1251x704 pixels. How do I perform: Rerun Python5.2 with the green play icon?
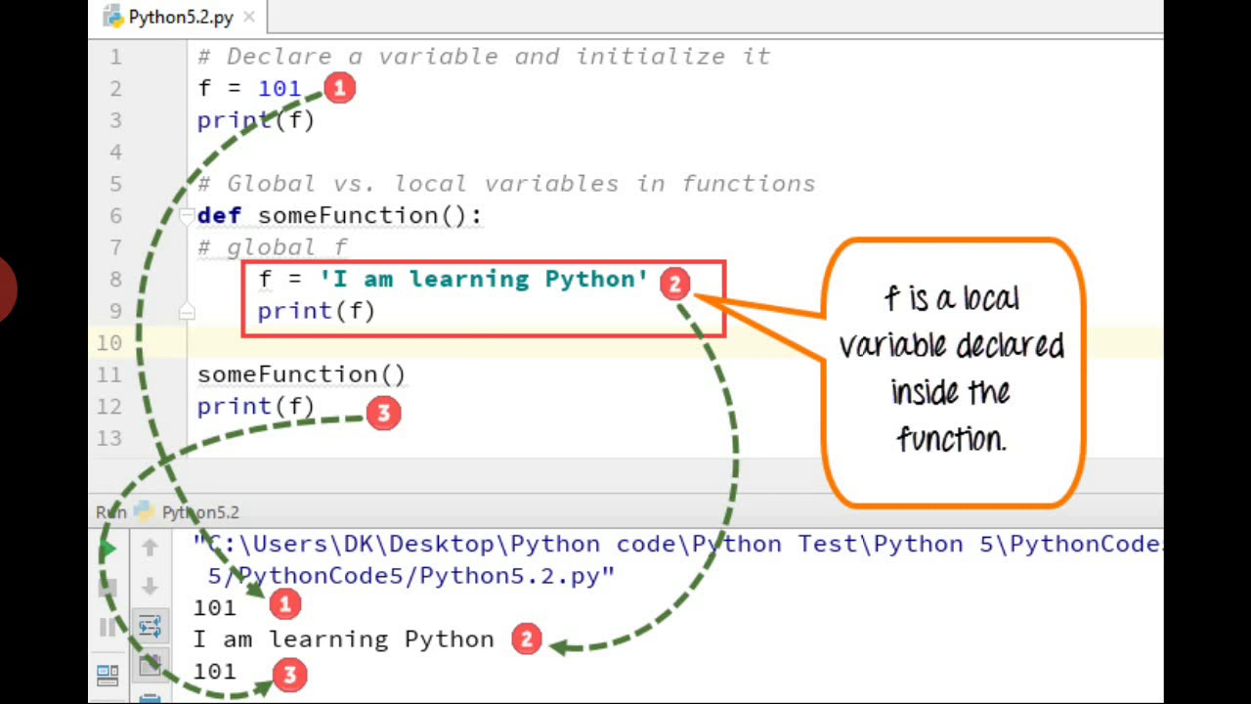point(108,549)
